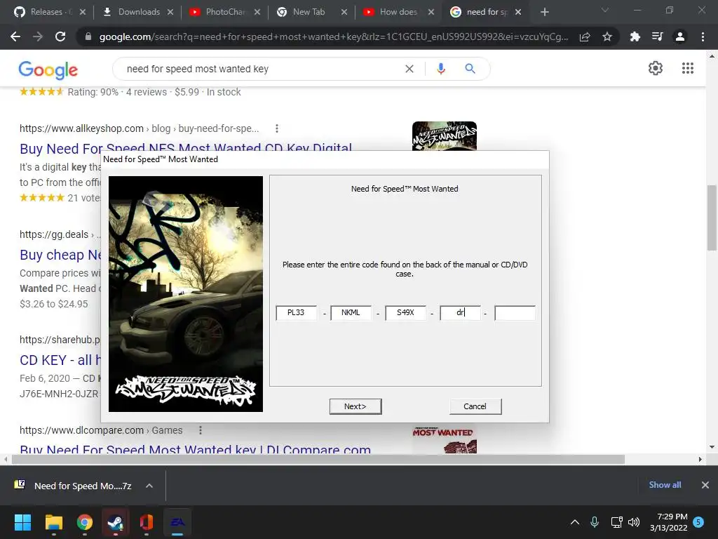Open Google quick settings gear
Viewport: 718px width, 539px height.
[656, 68]
